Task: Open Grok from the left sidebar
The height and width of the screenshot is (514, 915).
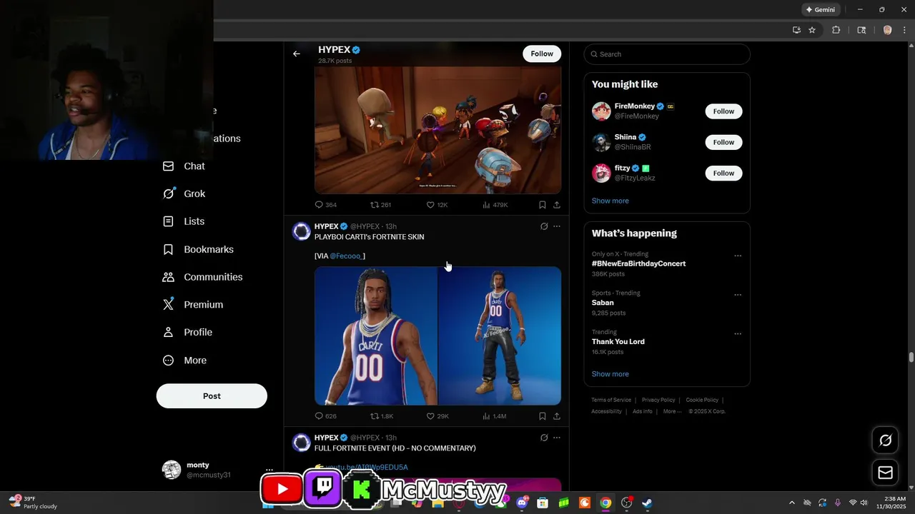Action: (184, 193)
